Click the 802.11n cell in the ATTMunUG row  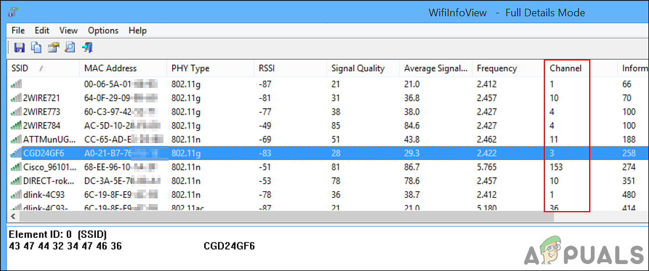[186, 140]
